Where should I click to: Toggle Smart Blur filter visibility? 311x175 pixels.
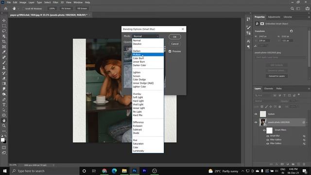point(268,136)
